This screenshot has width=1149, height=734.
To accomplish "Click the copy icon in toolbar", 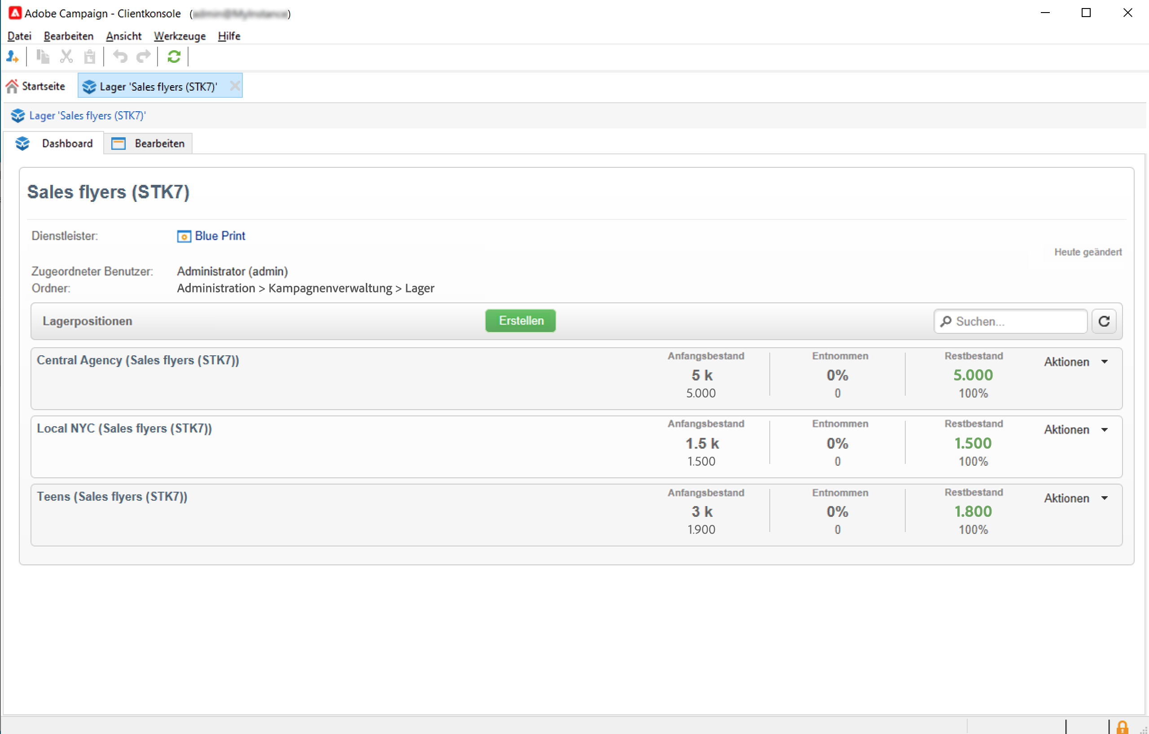I will tap(43, 57).
